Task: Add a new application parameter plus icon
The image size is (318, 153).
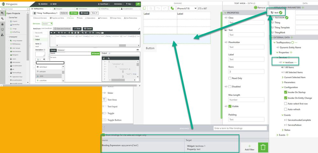Action: 303,8
